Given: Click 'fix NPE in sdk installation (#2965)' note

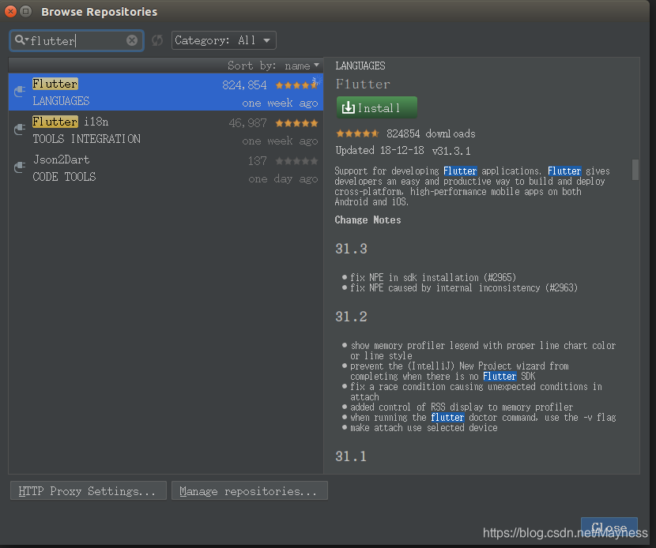Looking at the screenshot, I should 433,277.
